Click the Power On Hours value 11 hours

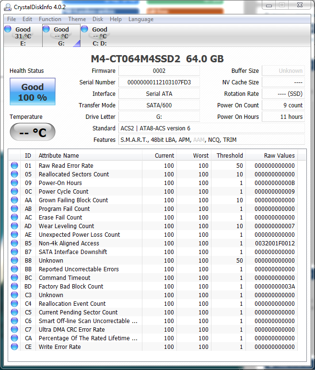283,117
